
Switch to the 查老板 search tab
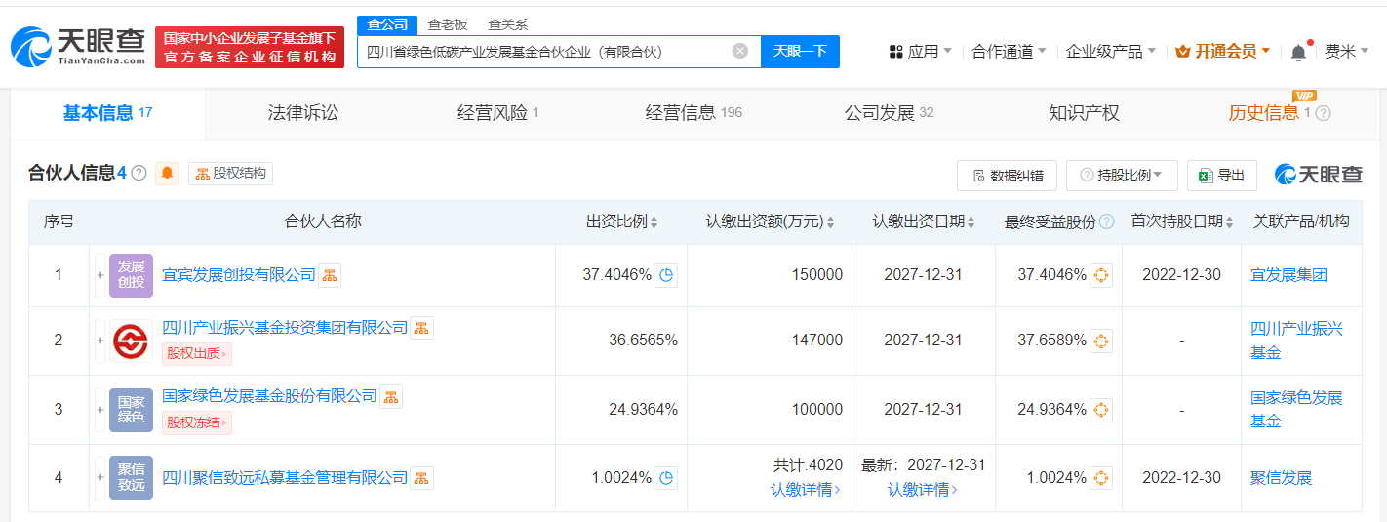click(x=448, y=25)
